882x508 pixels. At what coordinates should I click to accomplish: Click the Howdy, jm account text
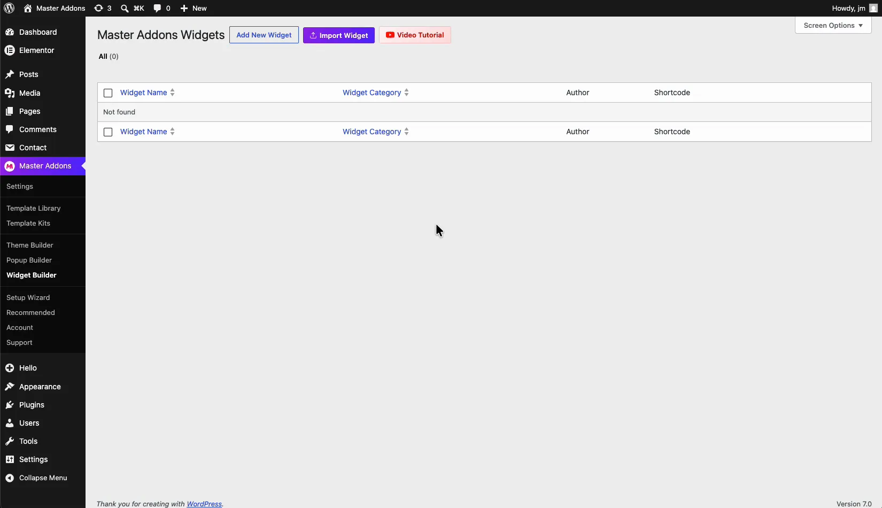tap(848, 8)
